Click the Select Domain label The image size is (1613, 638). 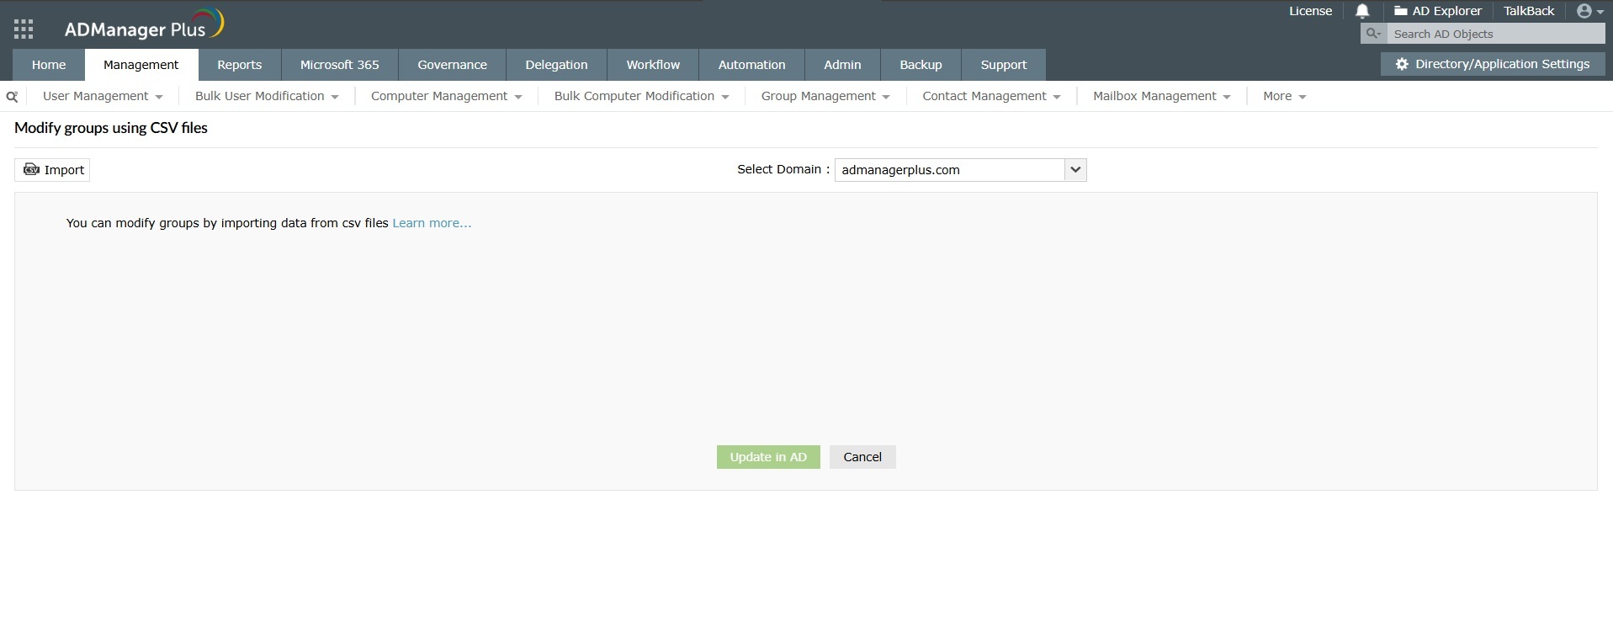point(783,169)
